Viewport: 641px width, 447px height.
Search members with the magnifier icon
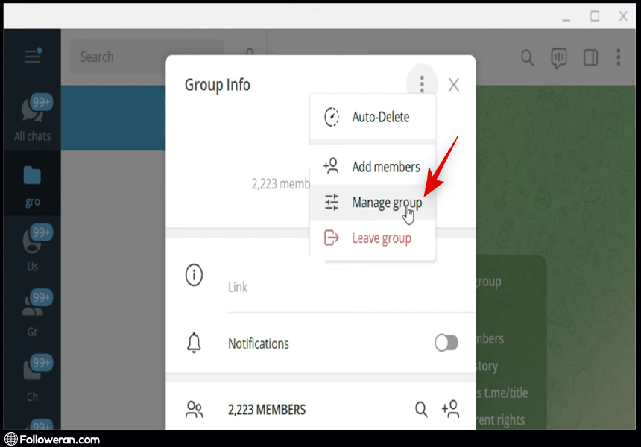coord(421,409)
